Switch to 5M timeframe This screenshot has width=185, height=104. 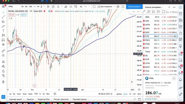pyautogui.click(x=26, y=7)
